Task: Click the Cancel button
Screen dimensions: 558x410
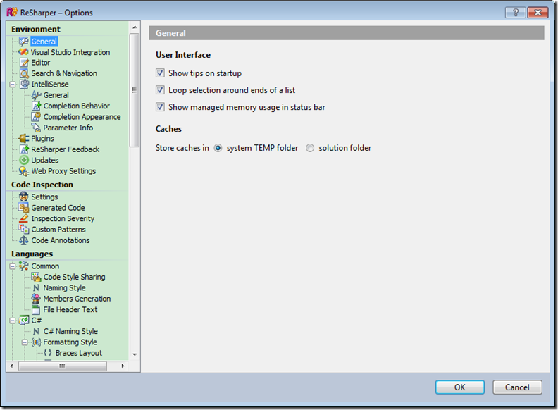Action: (517, 387)
